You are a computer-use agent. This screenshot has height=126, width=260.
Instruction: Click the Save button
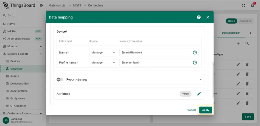click(x=248, y=117)
